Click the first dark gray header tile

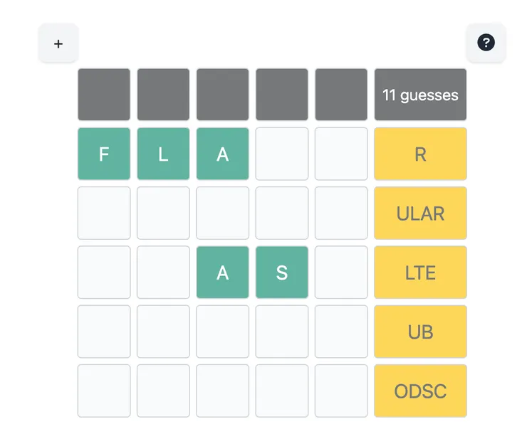104,95
